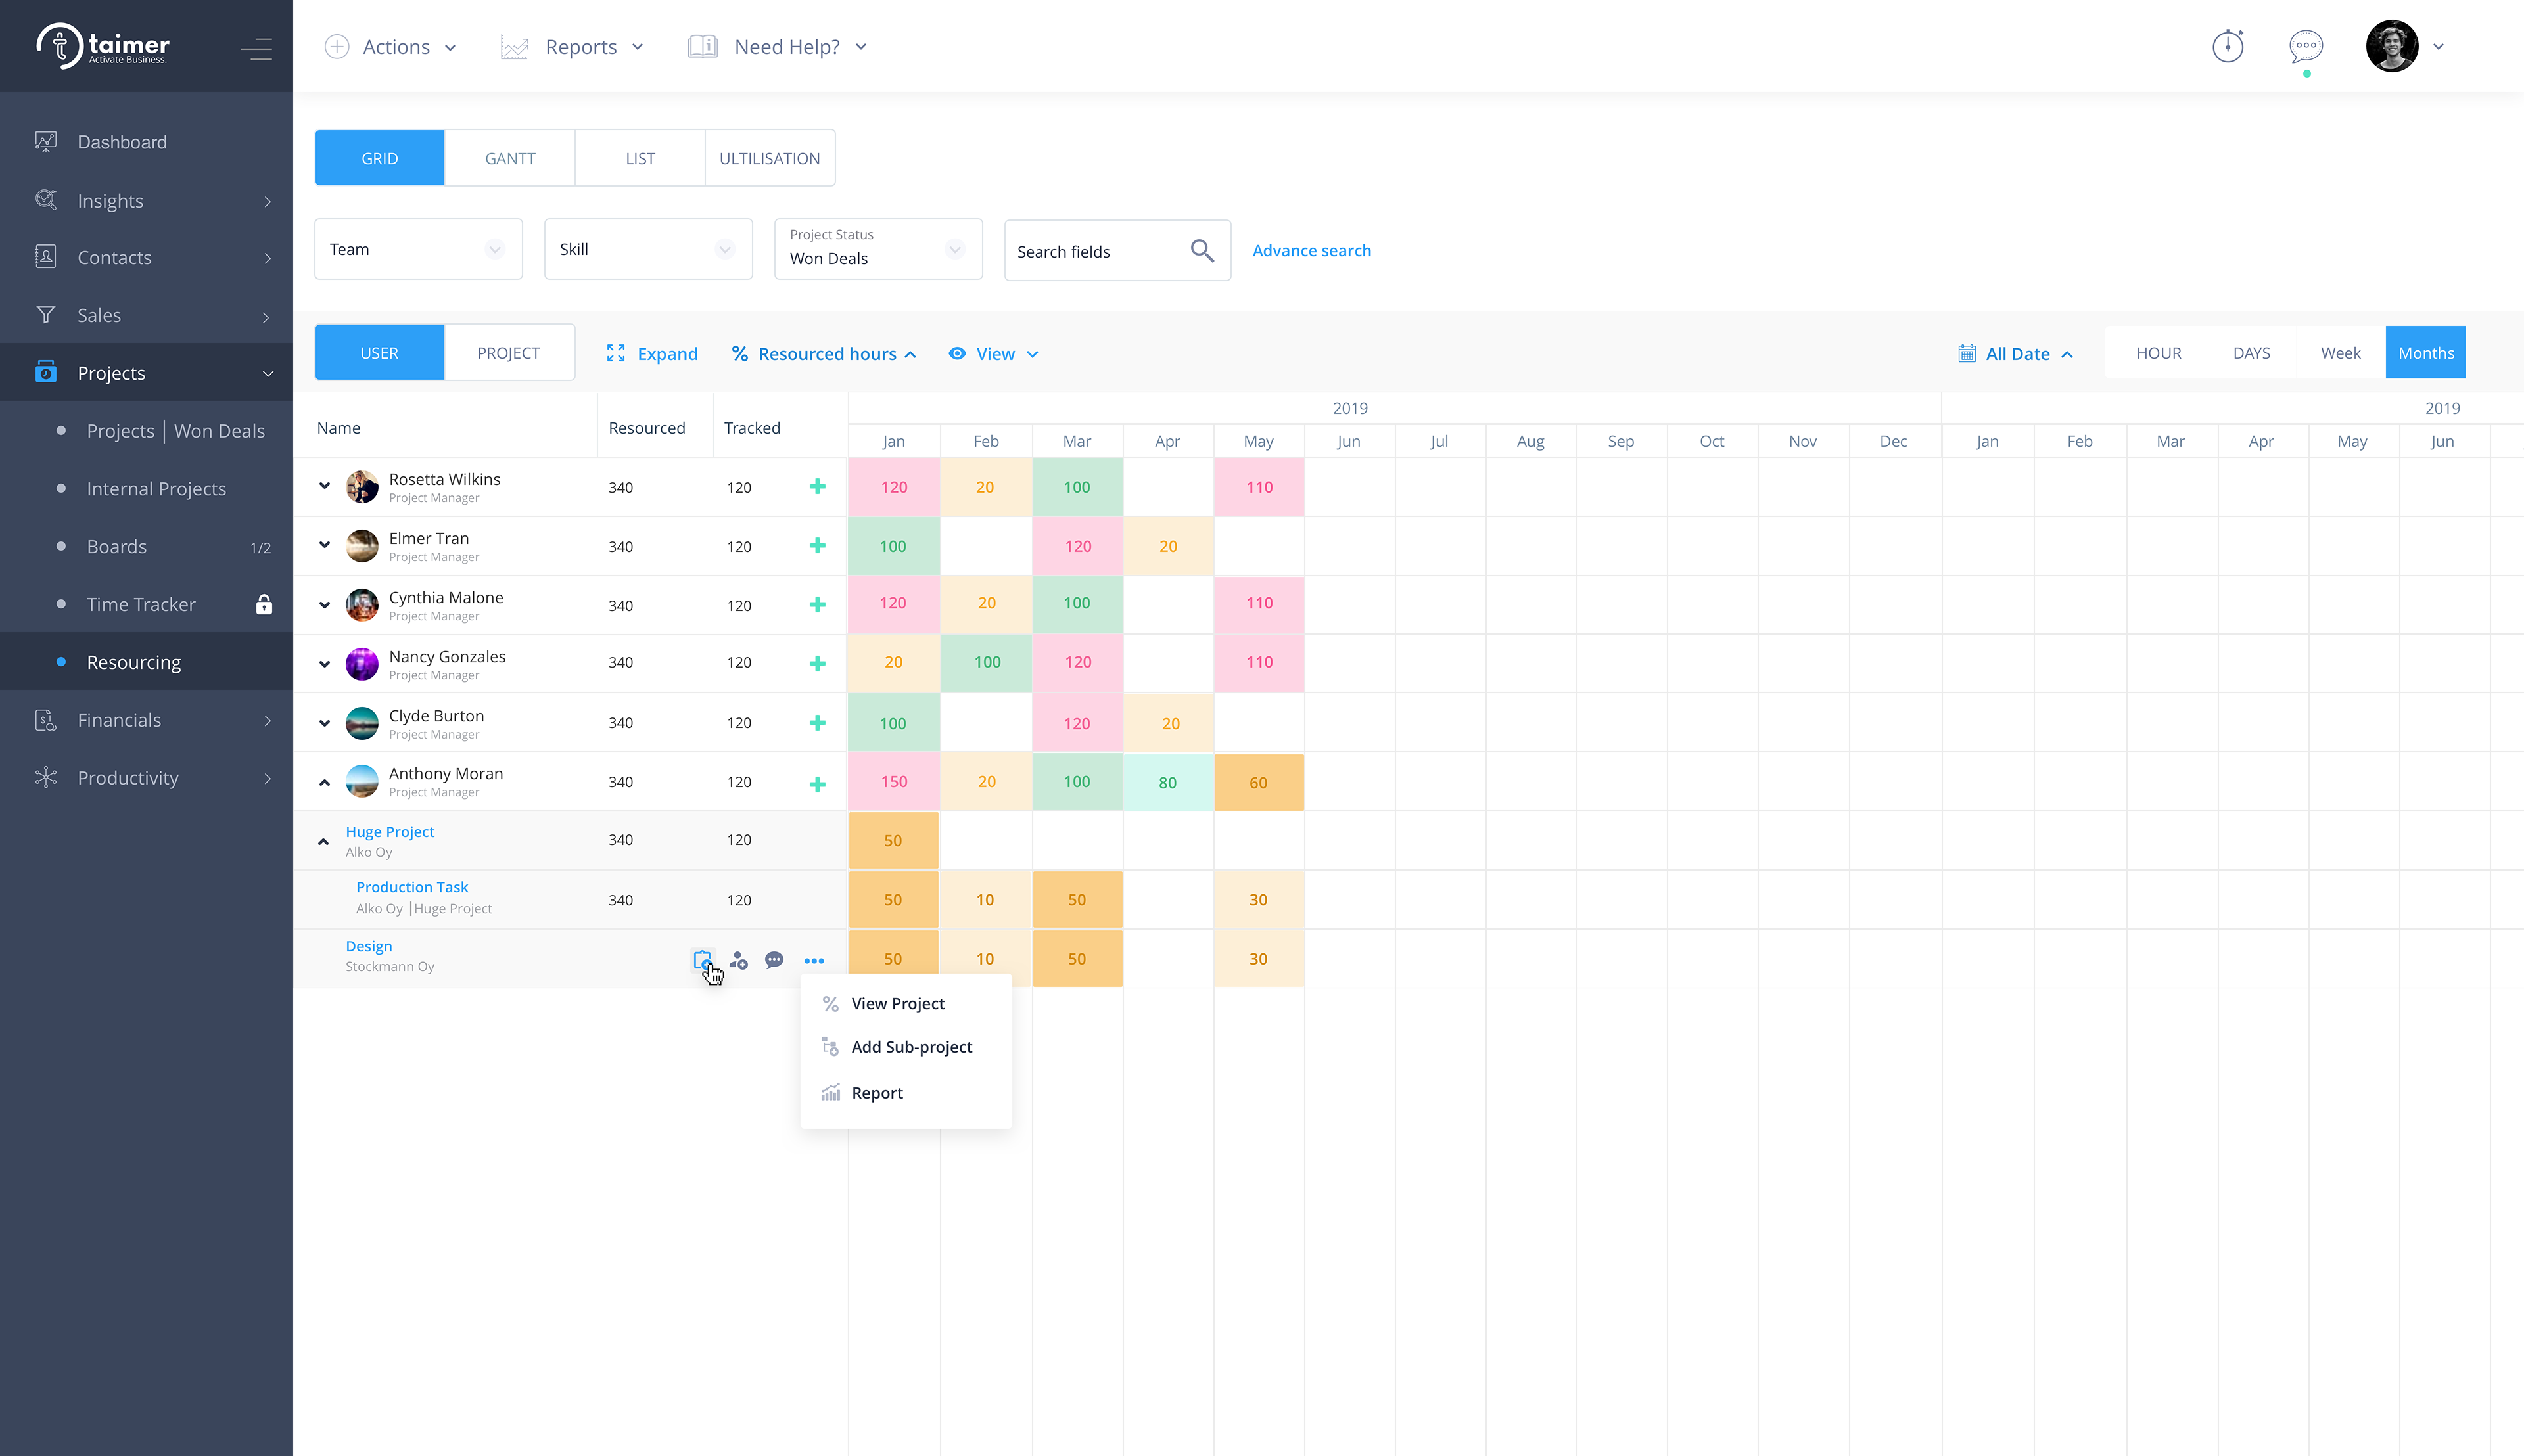Open the All Date calendar picker
This screenshot has width=2524, height=1456.
pos(2016,354)
